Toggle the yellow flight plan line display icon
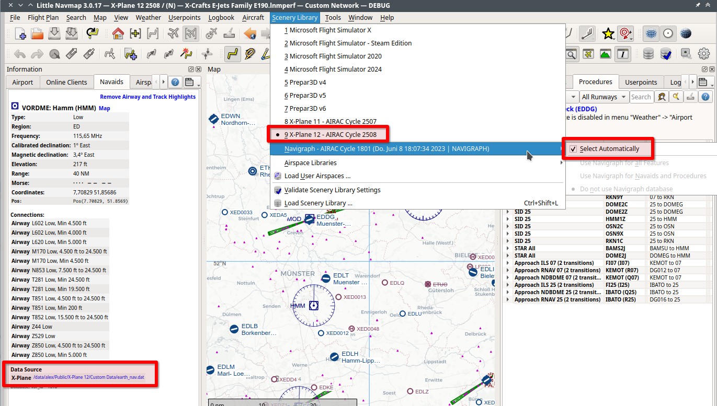This screenshot has width=717, height=406. click(232, 54)
